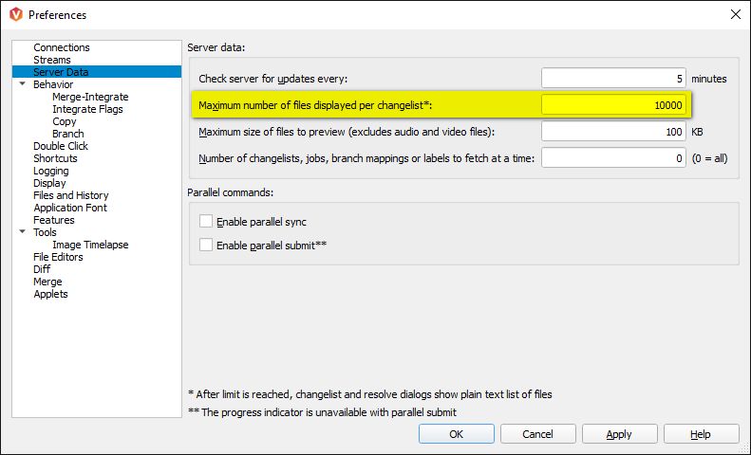Image resolution: width=751 pixels, height=455 pixels.
Task: Open Double Click preferences
Action: (61, 146)
